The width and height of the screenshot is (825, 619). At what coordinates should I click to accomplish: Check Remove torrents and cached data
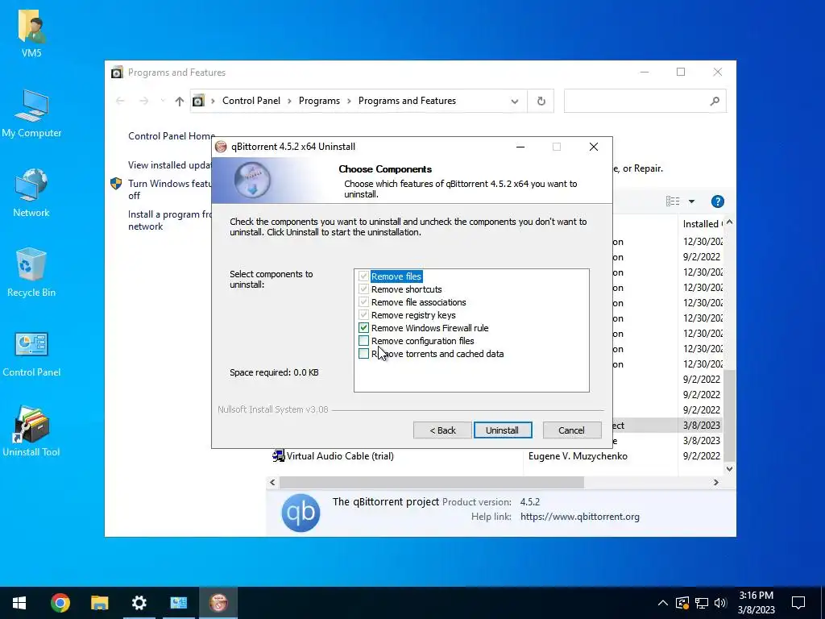coord(363,354)
